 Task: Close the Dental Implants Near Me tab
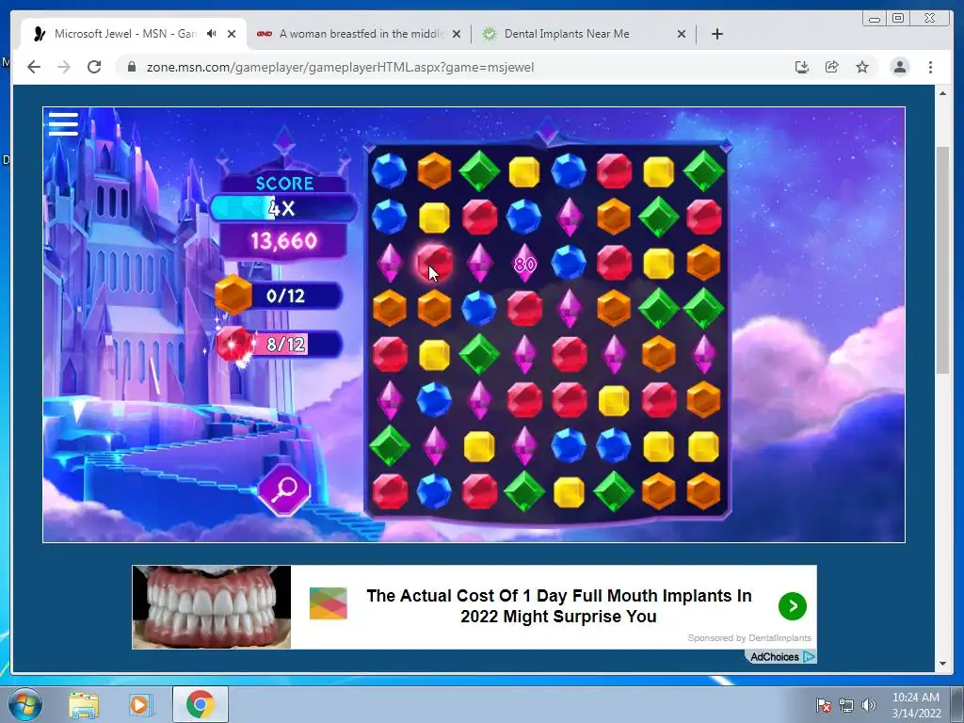[x=682, y=34]
